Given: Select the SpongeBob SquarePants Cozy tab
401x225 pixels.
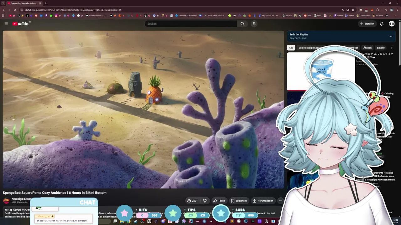Looking at the screenshot, I should (24, 3).
